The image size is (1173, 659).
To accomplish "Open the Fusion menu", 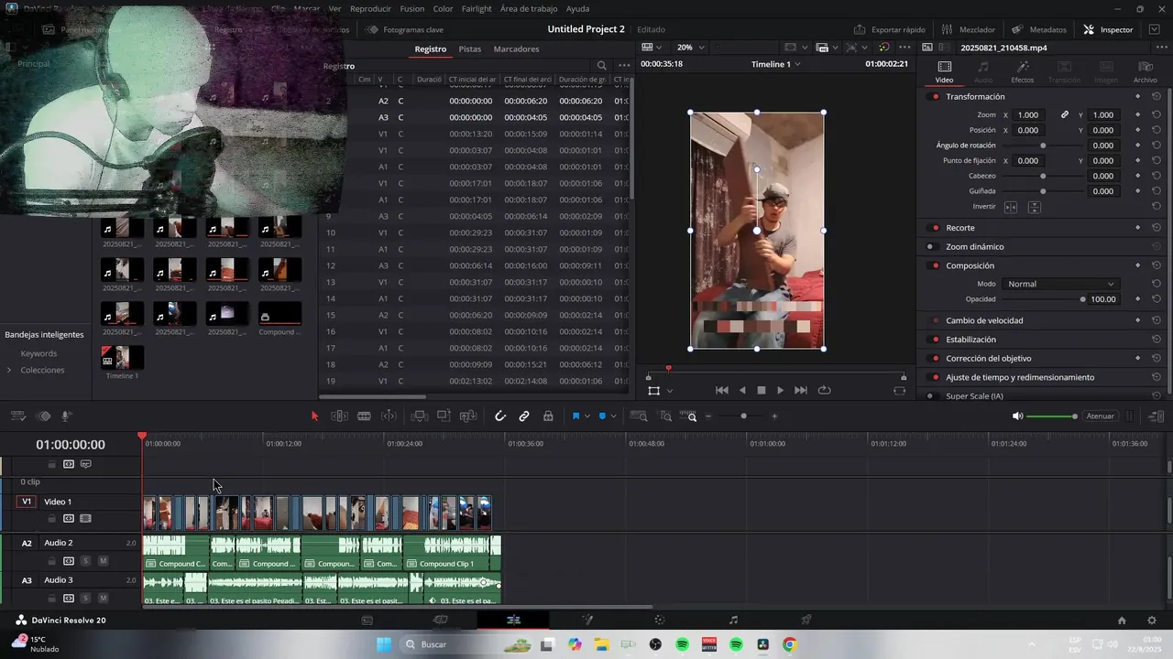I will click(412, 8).
